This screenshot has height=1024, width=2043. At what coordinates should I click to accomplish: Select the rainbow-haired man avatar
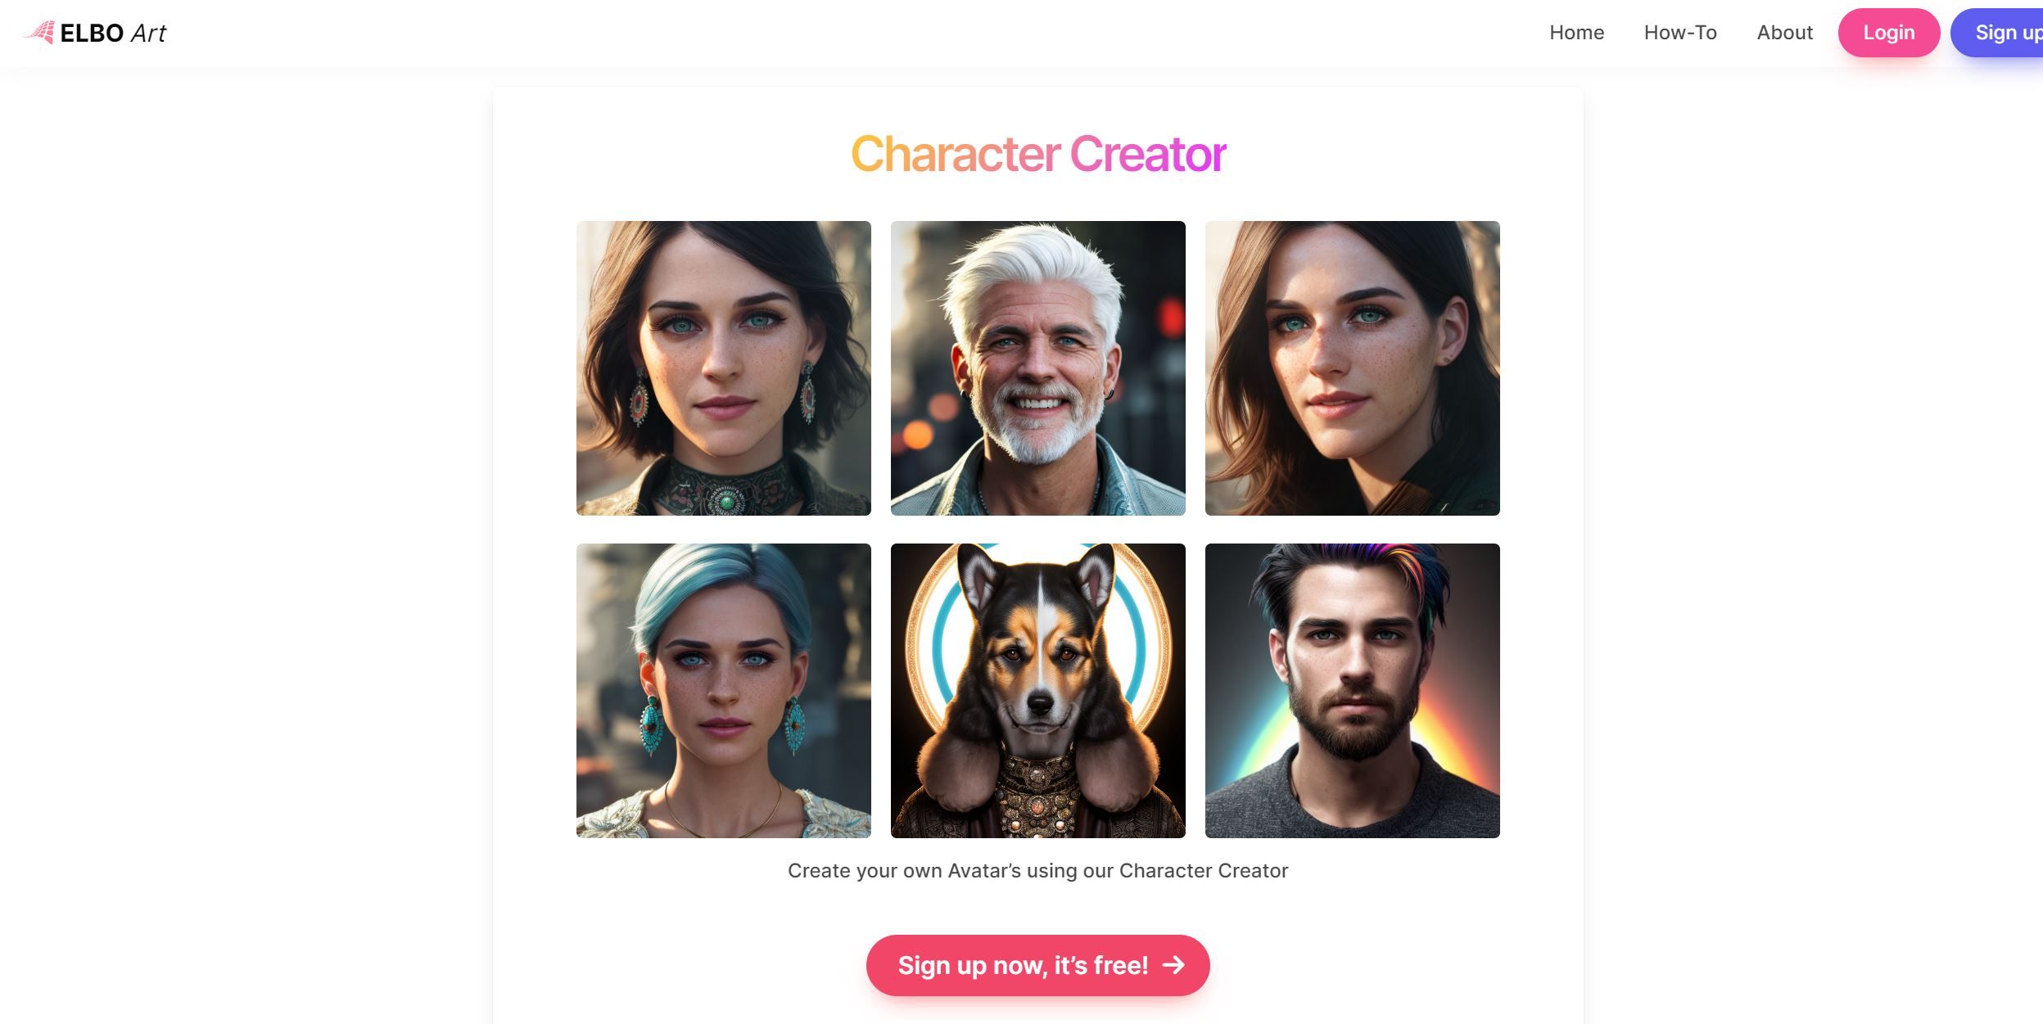(x=1352, y=690)
